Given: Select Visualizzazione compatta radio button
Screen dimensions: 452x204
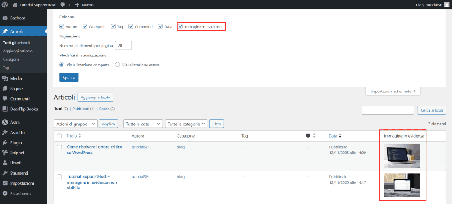Looking at the screenshot, I should (x=61, y=65).
